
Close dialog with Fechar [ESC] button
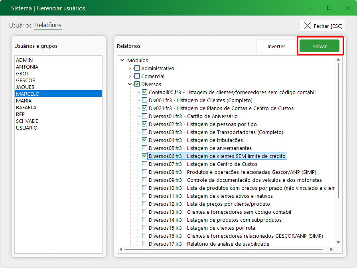323,26
